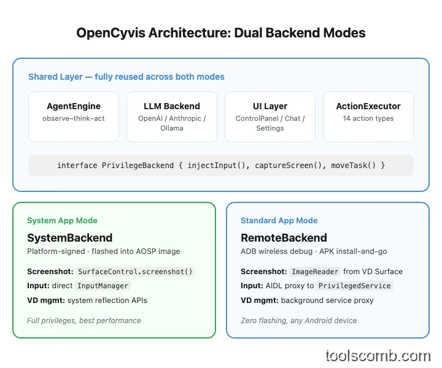Click 'ADB wireless debug · APK install-and-go'

(314, 251)
